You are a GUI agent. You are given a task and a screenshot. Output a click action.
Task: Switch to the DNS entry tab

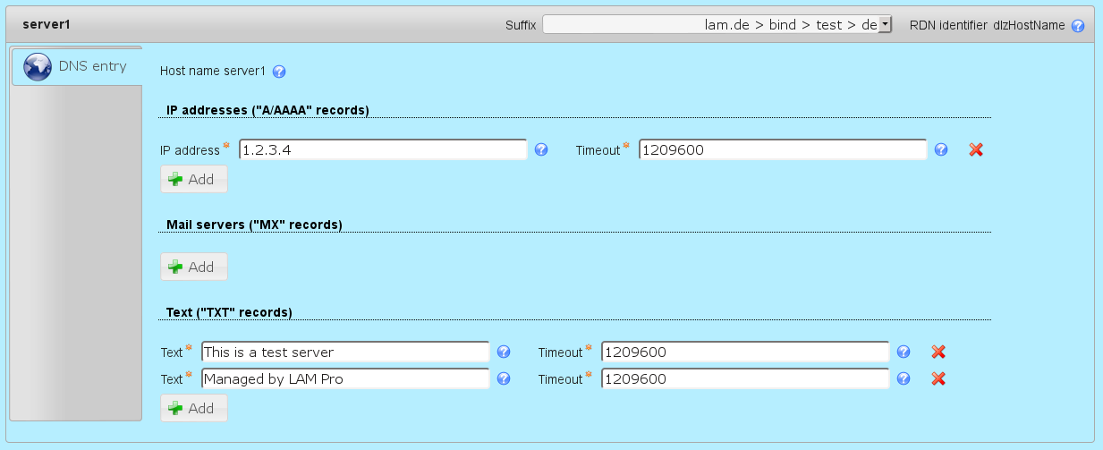[77, 66]
